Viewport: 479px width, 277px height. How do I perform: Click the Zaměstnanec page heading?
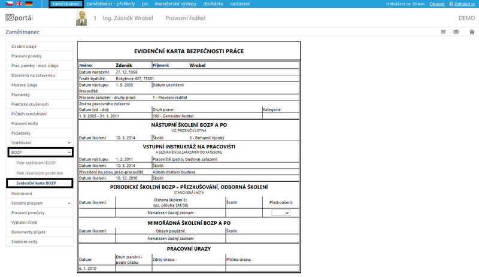(23, 32)
